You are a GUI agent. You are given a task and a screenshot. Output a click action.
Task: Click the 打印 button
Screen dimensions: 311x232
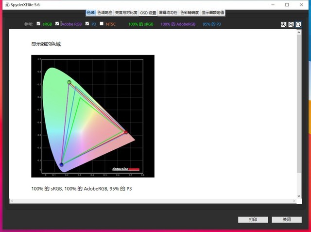253,219
